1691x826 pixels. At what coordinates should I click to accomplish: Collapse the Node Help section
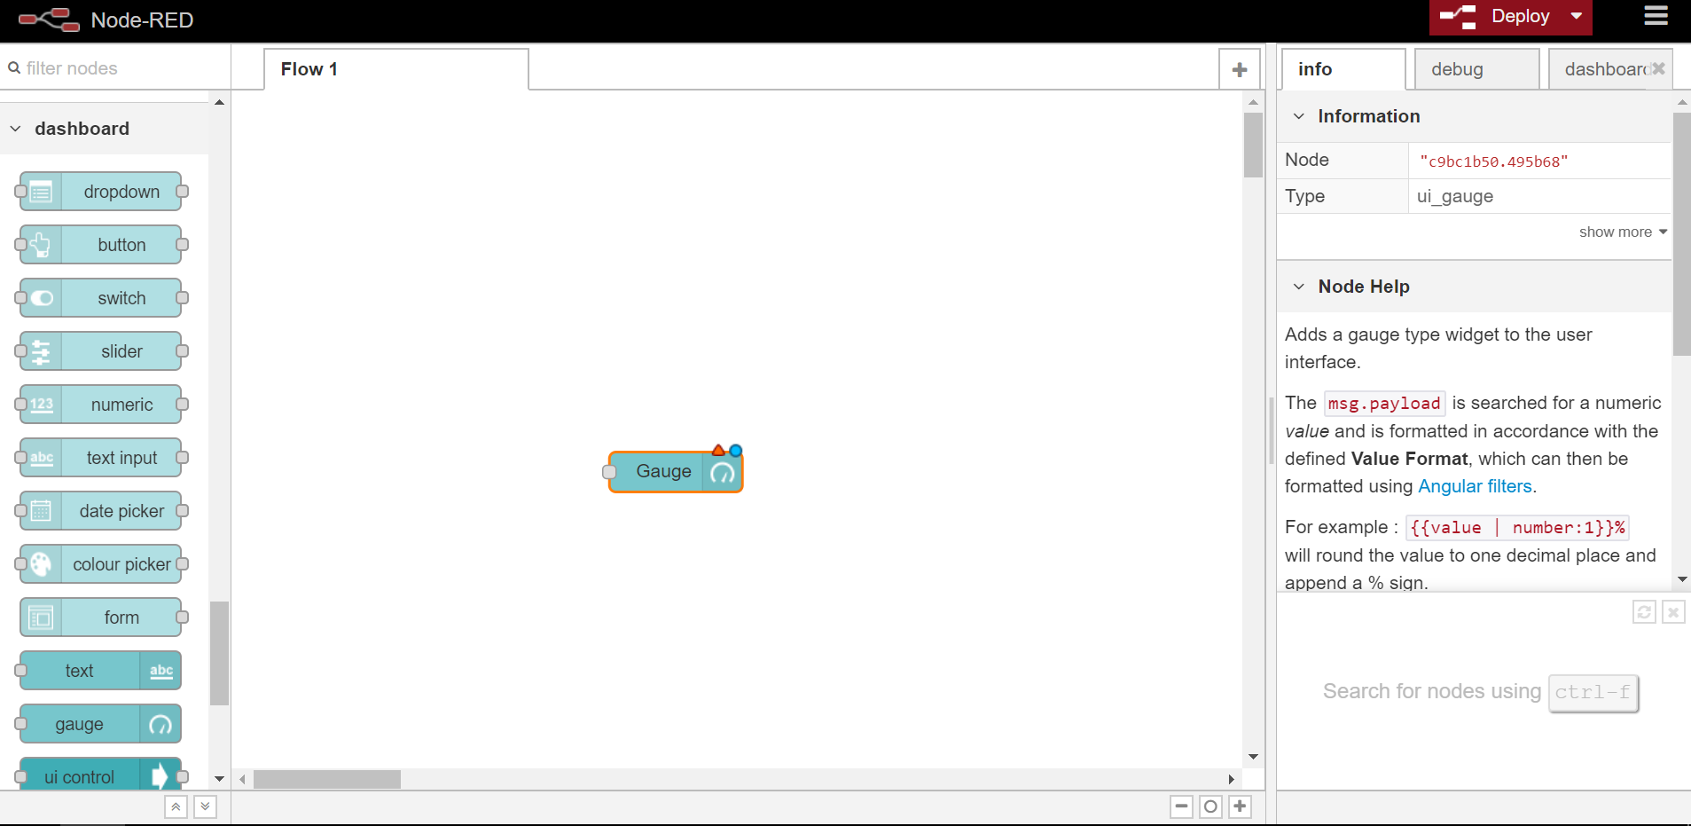pyautogui.click(x=1474, y=287)
